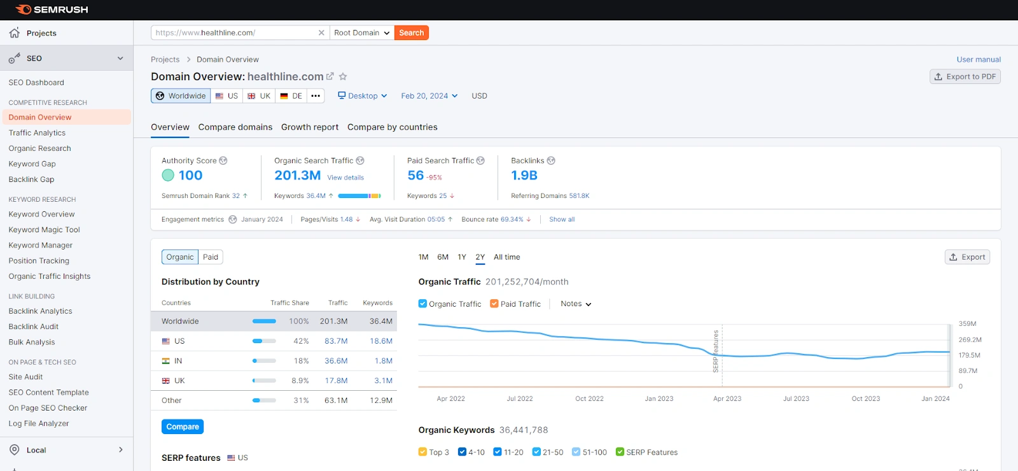1018x471 pixels.
Task: Clear the domain search field with X
Action: (x=321, y=32)
